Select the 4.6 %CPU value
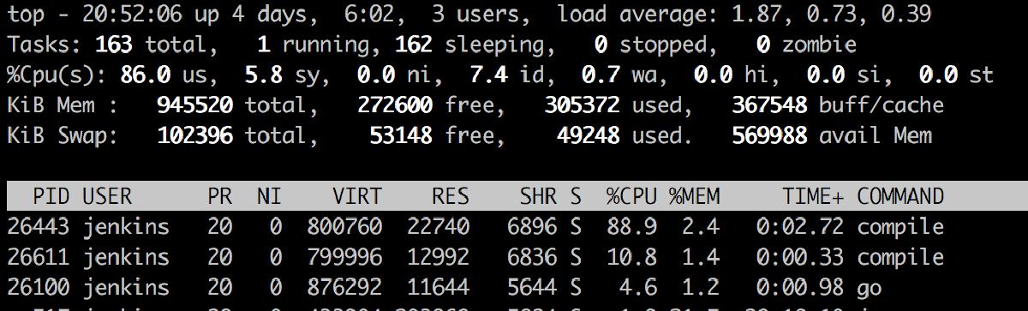 pyautogui.click(x=638, y=287)
